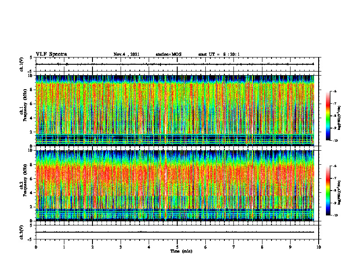This screenshot has height=277, width=359.
Task: Click the "7" tick on the time axis
Action: (x=234, y=247)
